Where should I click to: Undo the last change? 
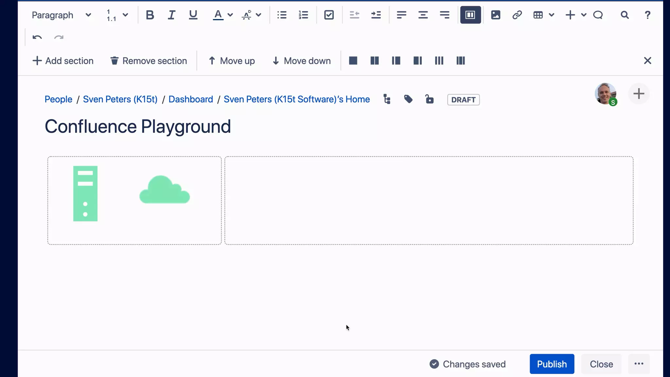click(x=37, y=37)
